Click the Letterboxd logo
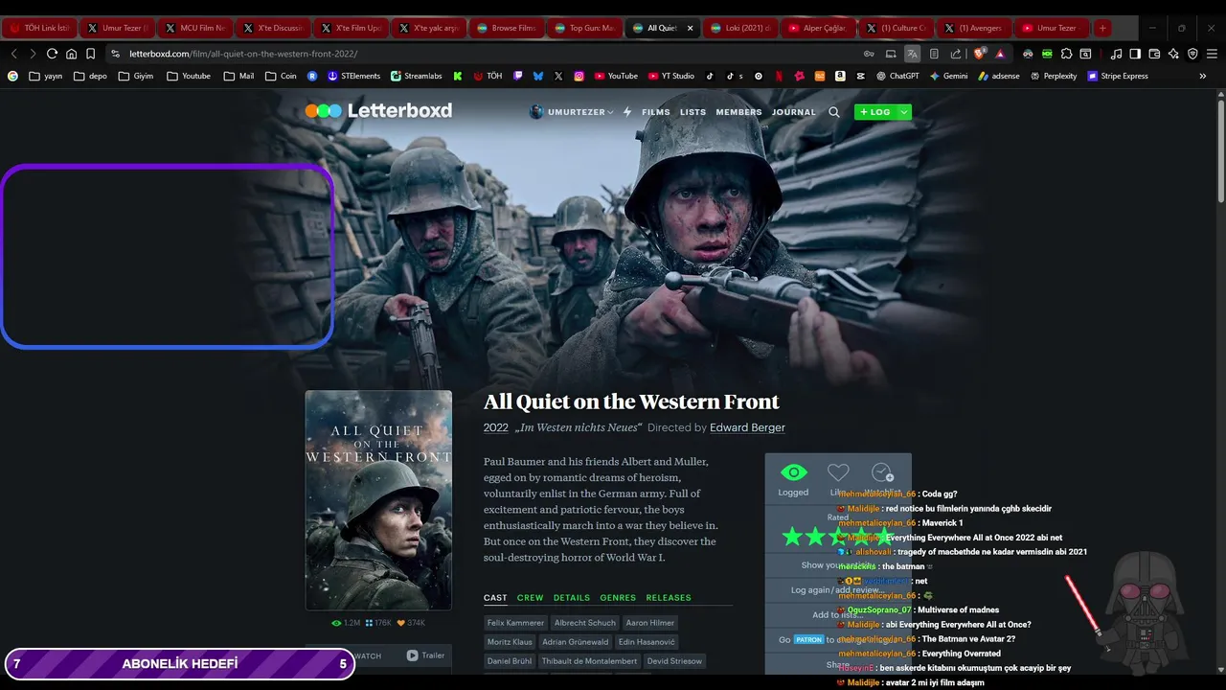Viewport: 1226px width, 690px height. pos(378,111)
